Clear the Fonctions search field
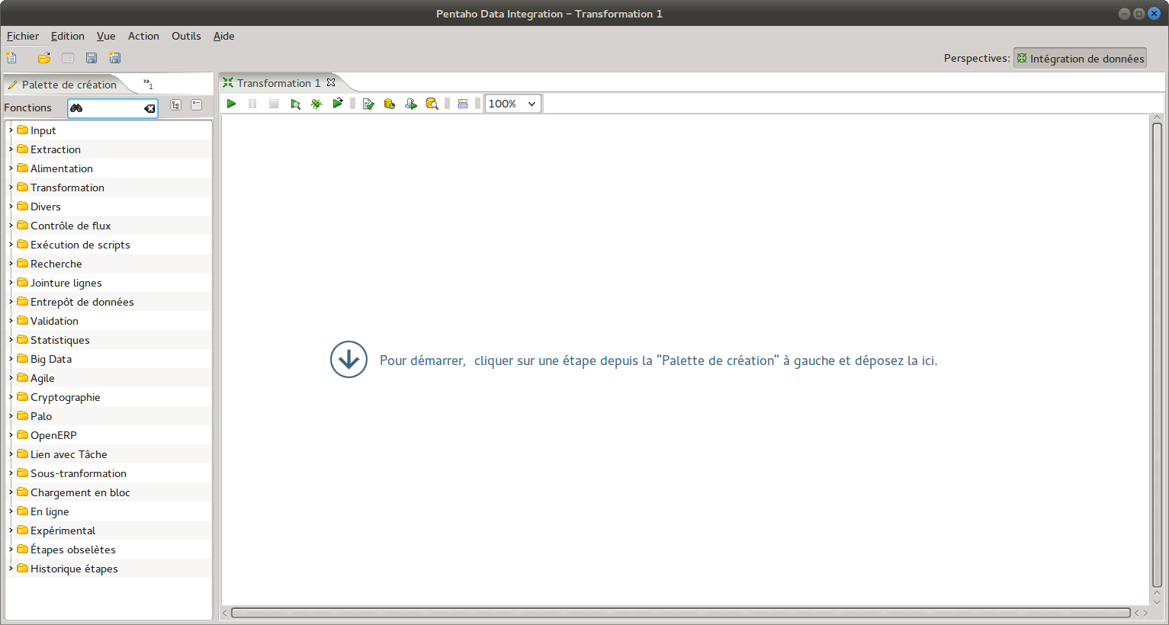This screenshot has height=625, width=1169. pos(150,108)
